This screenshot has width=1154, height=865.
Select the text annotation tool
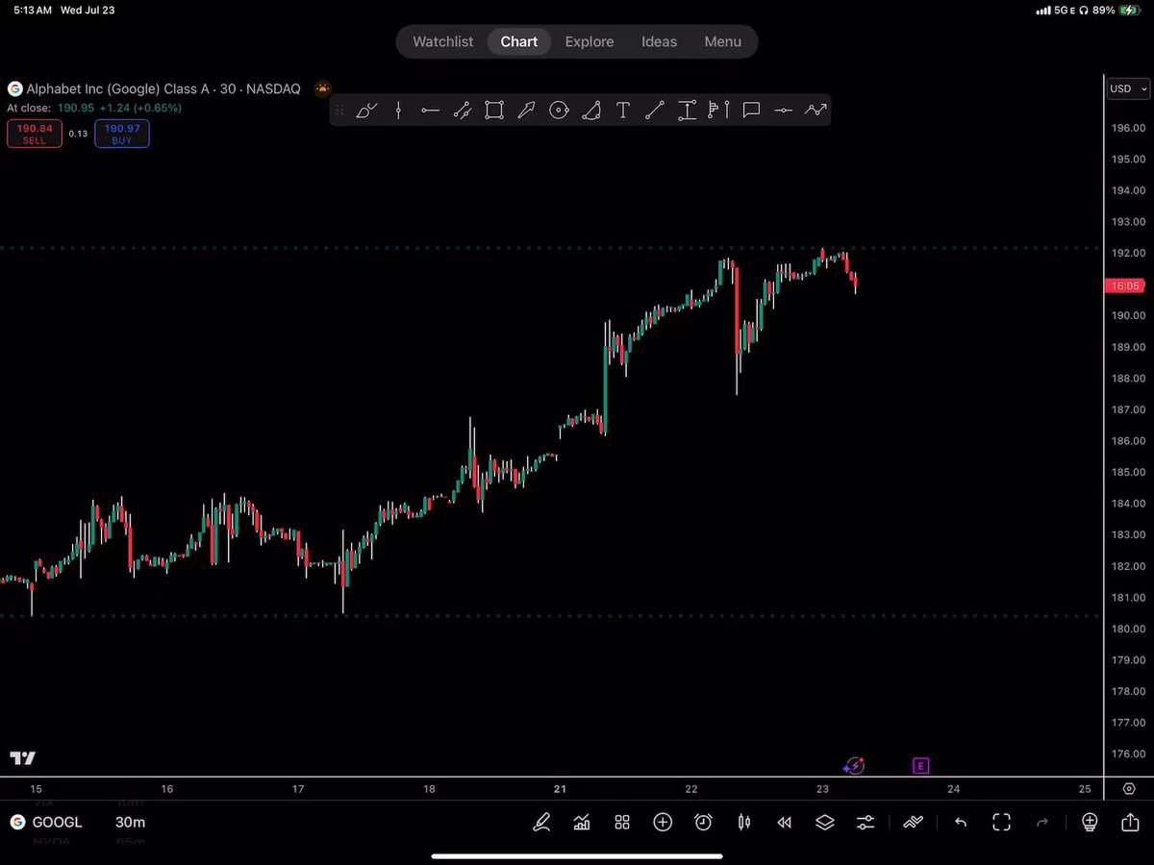pos(623,111)
